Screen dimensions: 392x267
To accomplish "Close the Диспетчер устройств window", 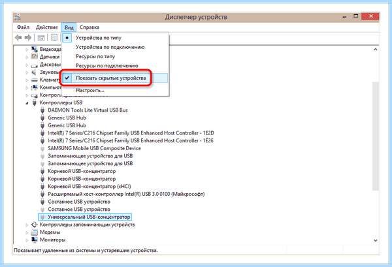I will pyautogui.click(x=371, y=16).
